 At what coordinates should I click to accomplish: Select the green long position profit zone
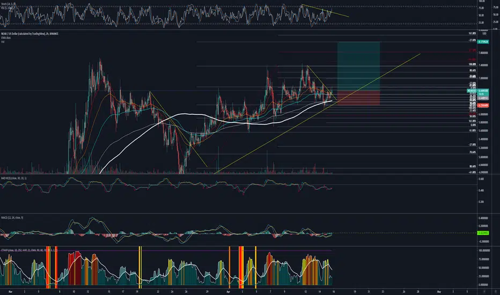tap(358, 67)
